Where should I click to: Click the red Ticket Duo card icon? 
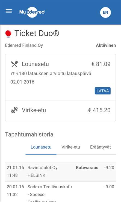pyautogui.click(x=8, y=34)
